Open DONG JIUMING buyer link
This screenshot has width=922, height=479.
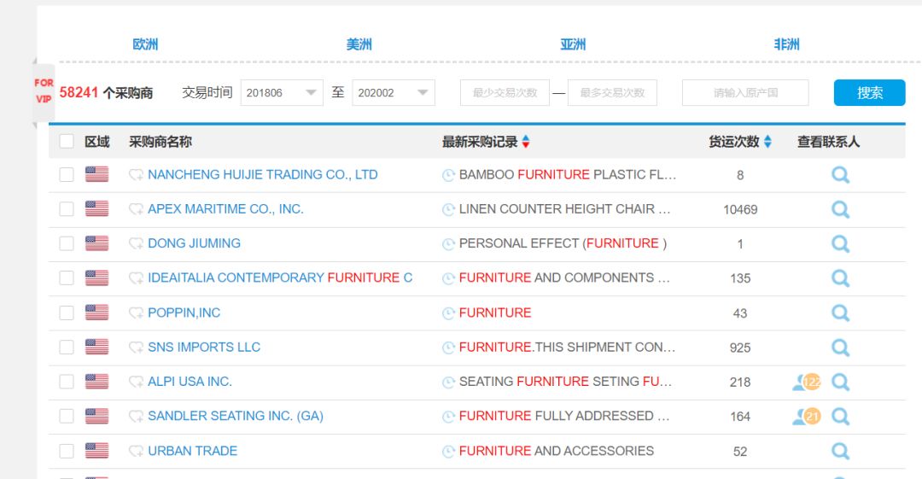point(194,243)
